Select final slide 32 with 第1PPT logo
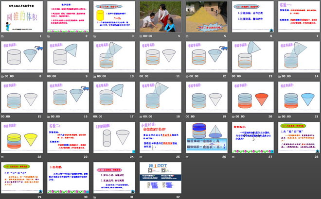Screen dimensions: 321x199 (160, 176)
